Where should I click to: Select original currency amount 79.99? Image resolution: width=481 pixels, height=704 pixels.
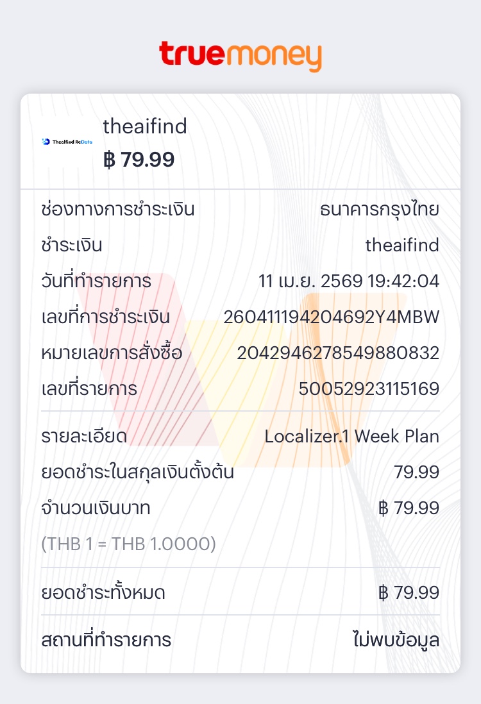416,472
